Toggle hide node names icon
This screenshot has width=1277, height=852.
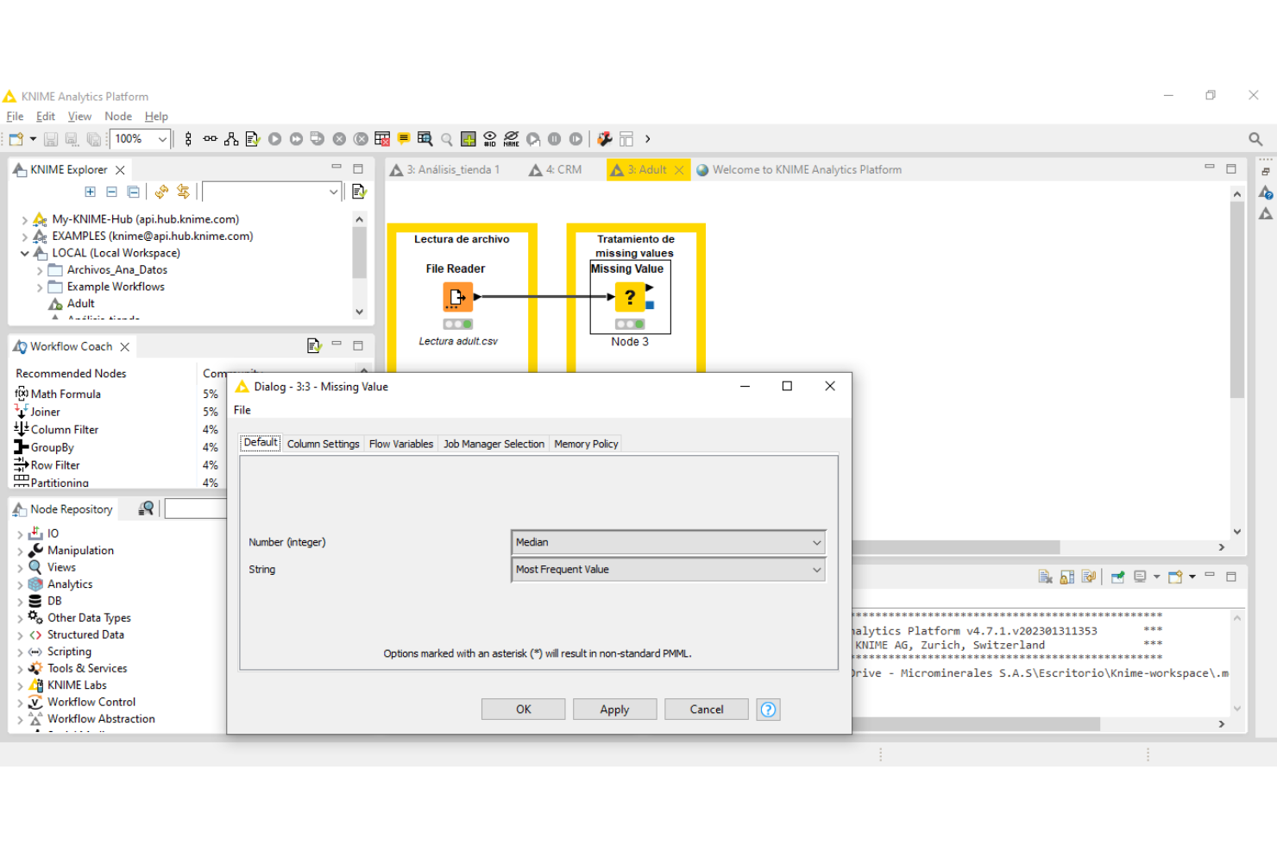pos(512,139)
